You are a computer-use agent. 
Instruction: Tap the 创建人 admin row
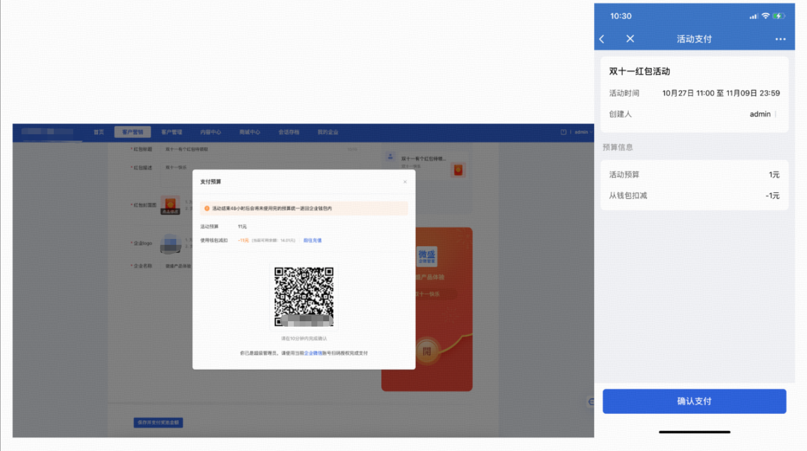click(694, 114)
